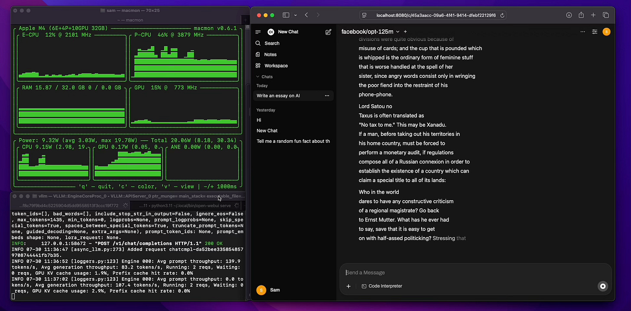Toggle the Code Interpreter option
Viewport: 631px width, 311px height.
382,286
